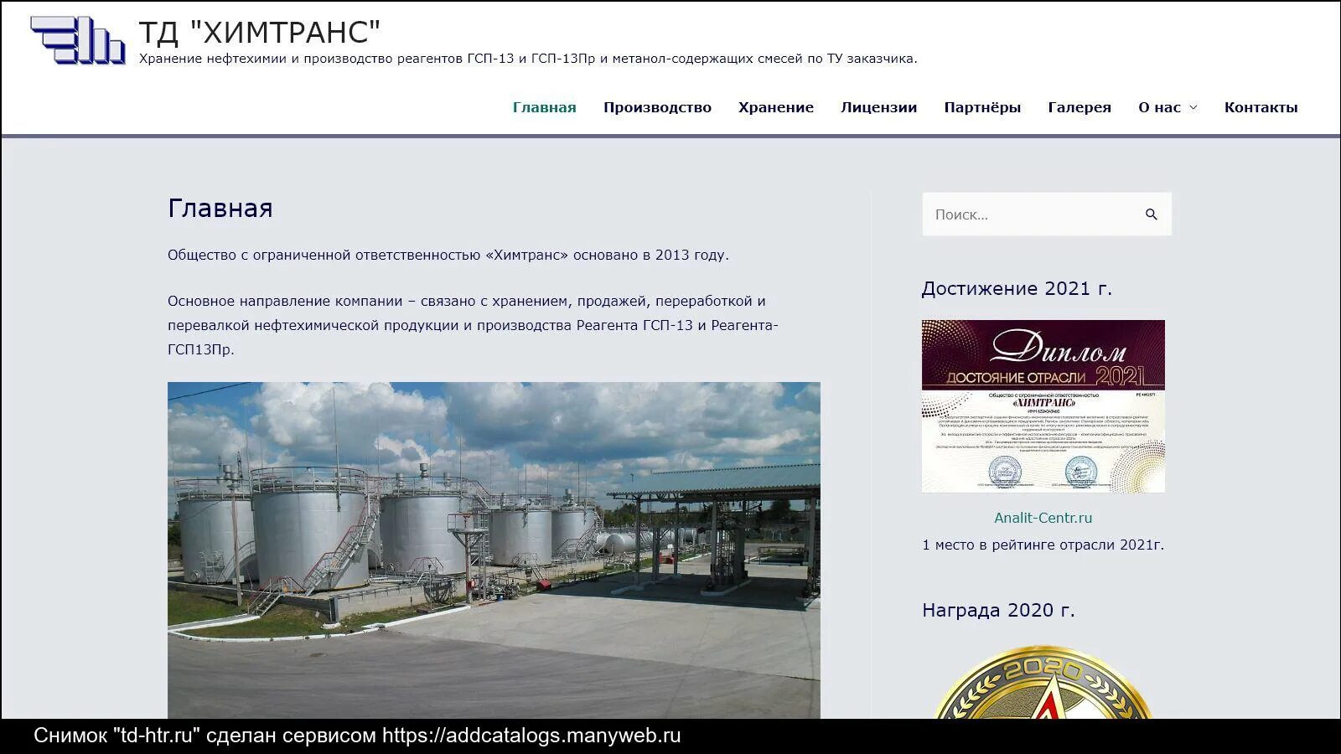This screenshot has width=1341, height=754.
Task: Follow the Analit-Centr.ru link
Action: pyautogui.click(x=1043, y=518)
